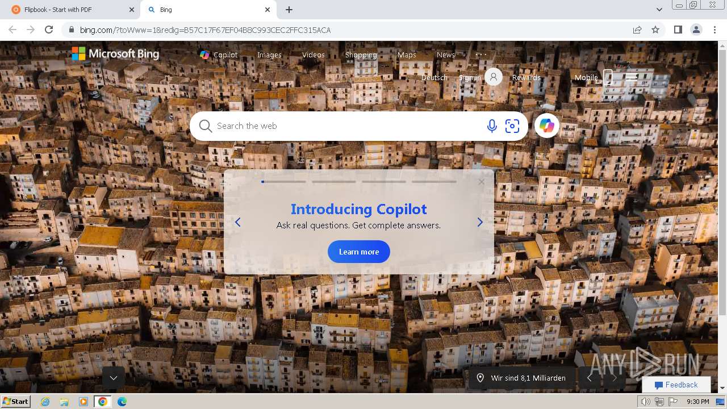This screenshot has width=727, height=409.
Task: Expand the bottom down-chevron panel
Action: pyautogui.click(x=114, y=378)
